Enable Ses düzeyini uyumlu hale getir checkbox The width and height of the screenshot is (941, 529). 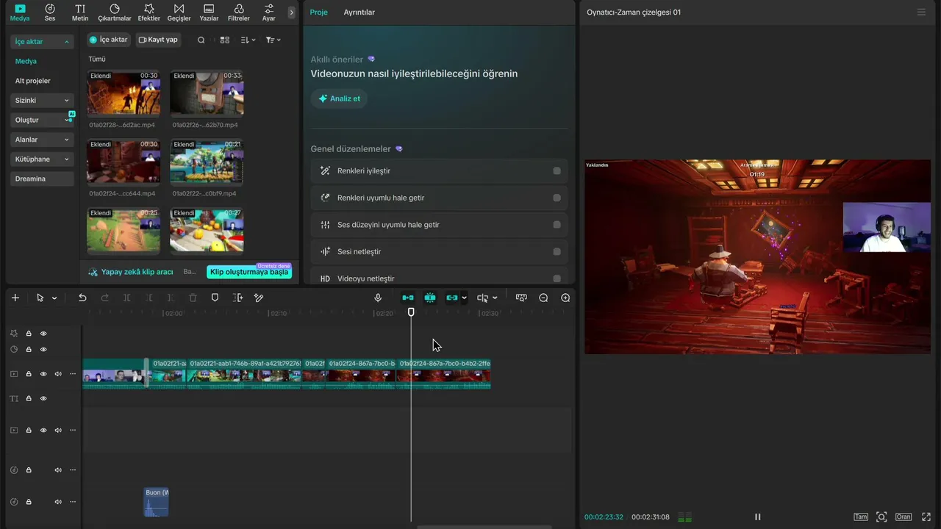click(x=557, y=225)
